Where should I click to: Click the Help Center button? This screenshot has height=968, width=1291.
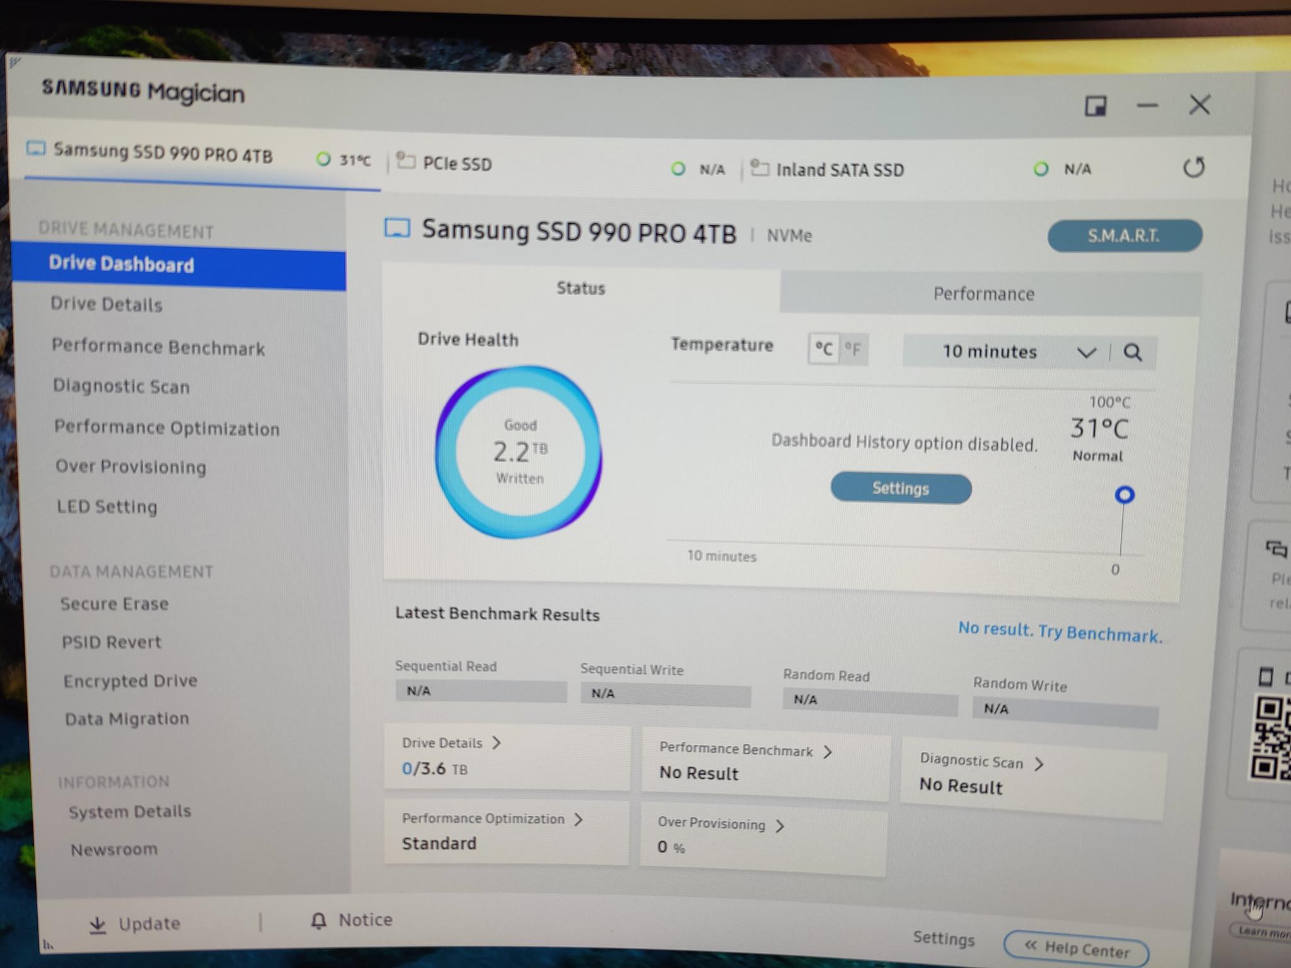click(1076, 948)
